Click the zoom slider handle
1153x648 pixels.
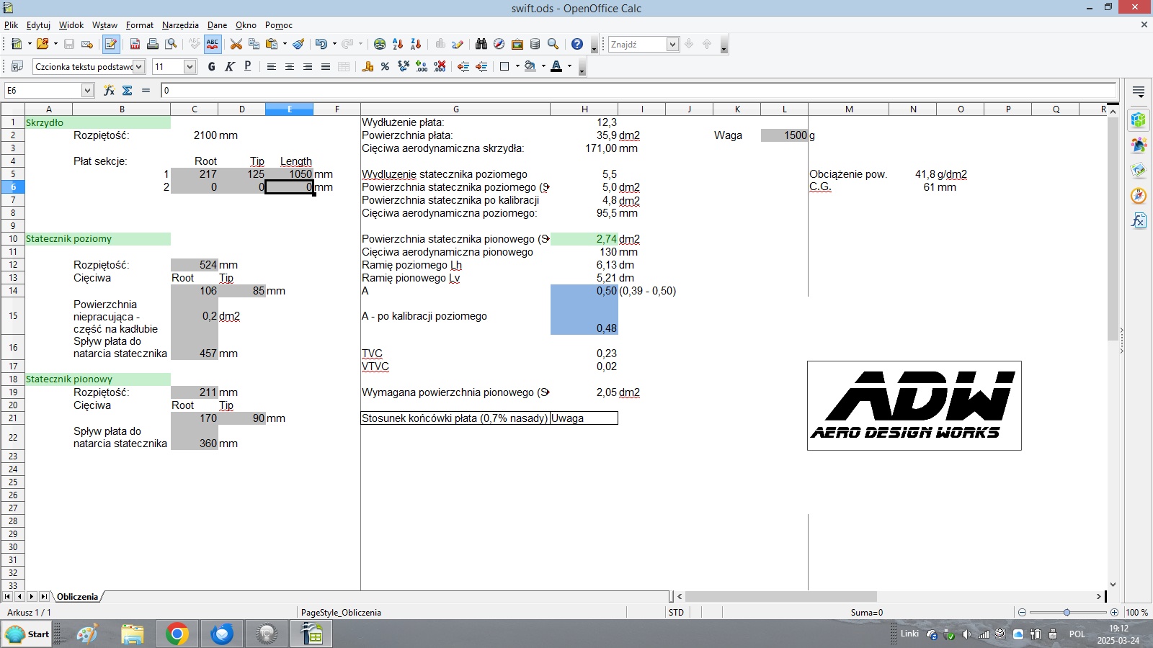(x=1067, y=613)
